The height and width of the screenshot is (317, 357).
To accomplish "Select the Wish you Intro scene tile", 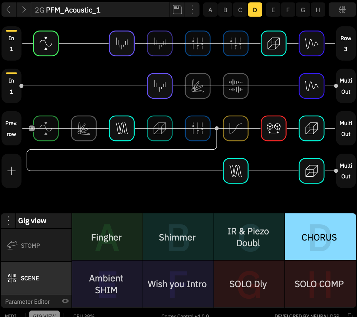I will coord(177,284).
